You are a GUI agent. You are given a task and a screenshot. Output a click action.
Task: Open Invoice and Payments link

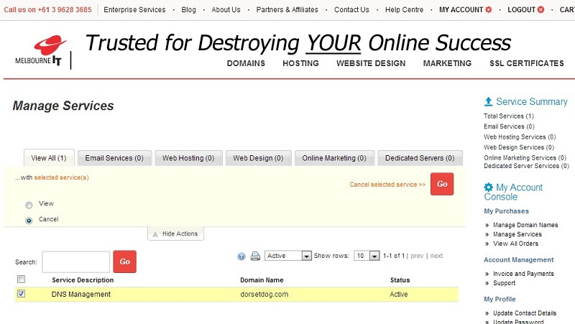(523, 274)
